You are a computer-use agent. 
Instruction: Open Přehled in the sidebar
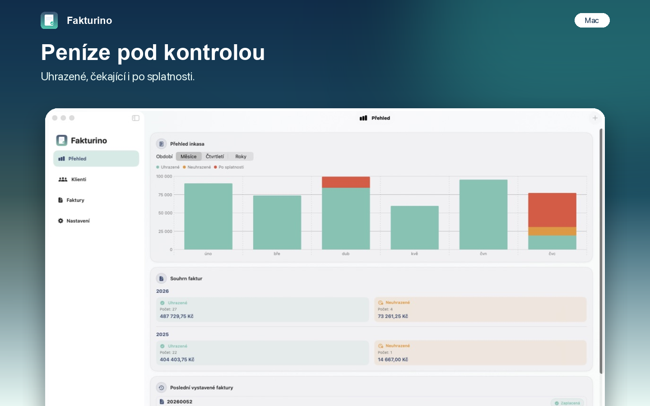tap(96, 159)
